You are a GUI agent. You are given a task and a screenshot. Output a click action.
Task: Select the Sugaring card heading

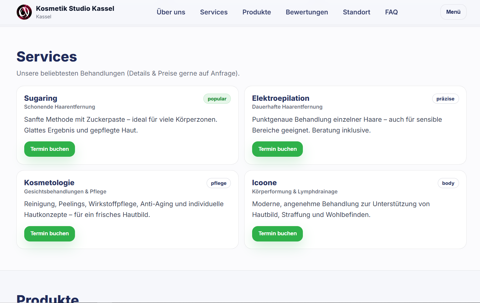pos(41,98)
